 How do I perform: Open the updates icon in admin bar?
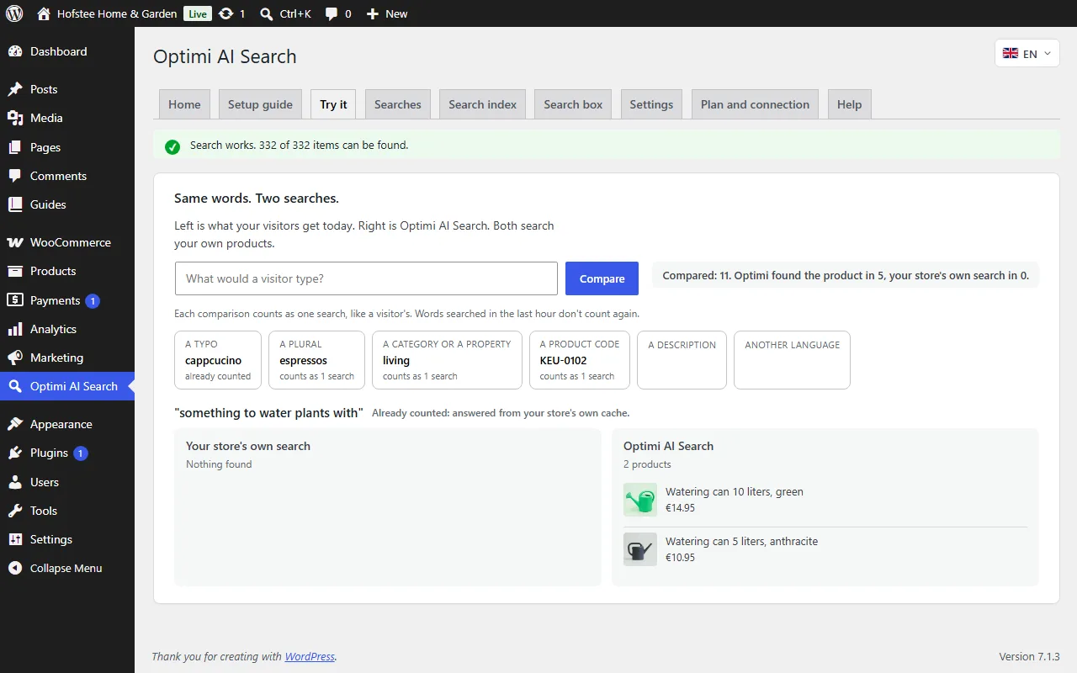225,13
